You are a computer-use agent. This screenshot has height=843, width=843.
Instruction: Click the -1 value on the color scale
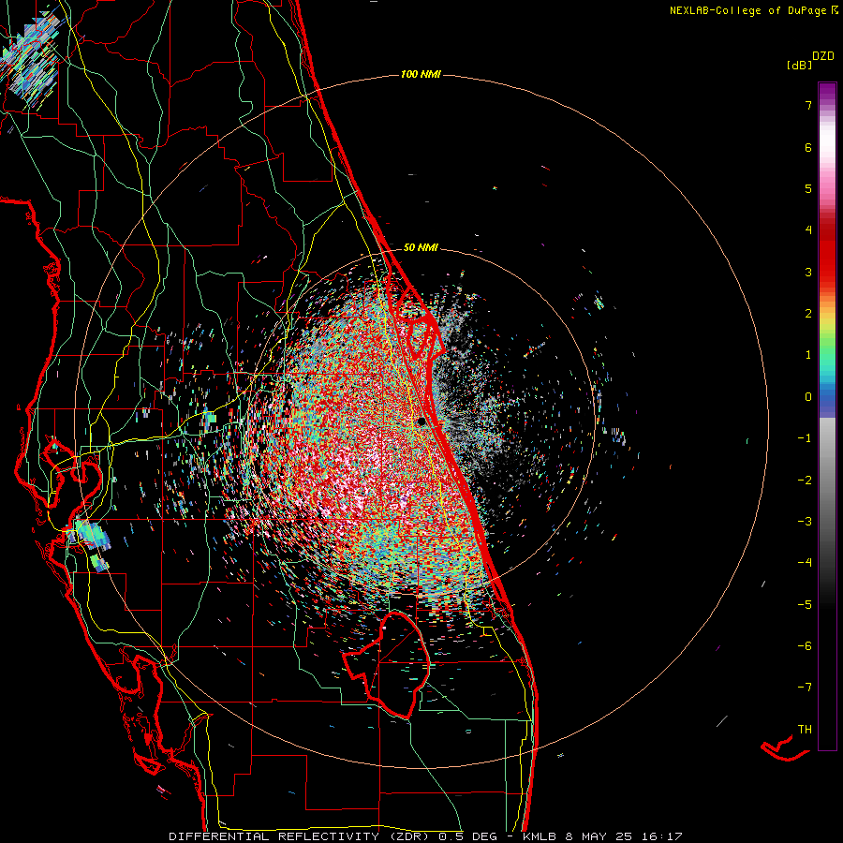point(805,438)
